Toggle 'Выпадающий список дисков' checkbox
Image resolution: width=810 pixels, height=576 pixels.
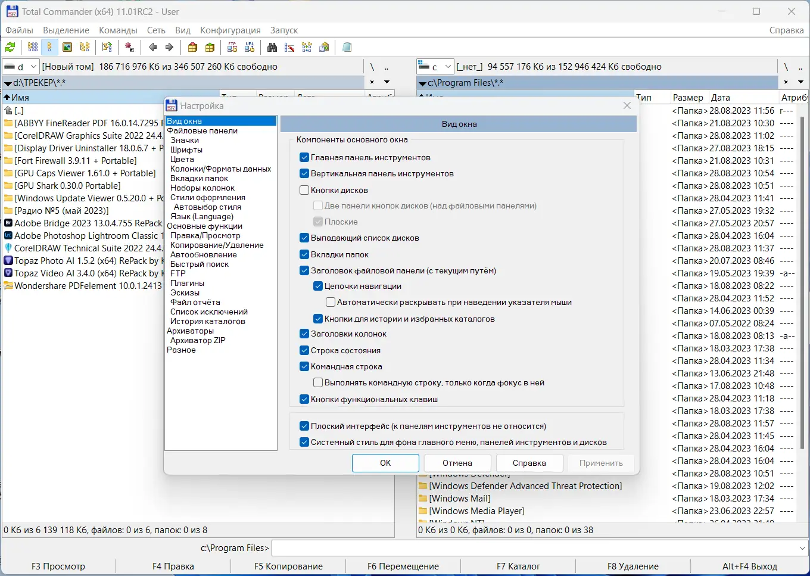(x=304, y=238)
